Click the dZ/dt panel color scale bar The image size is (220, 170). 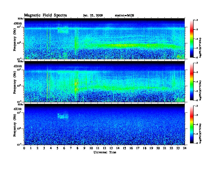(192, 124)
